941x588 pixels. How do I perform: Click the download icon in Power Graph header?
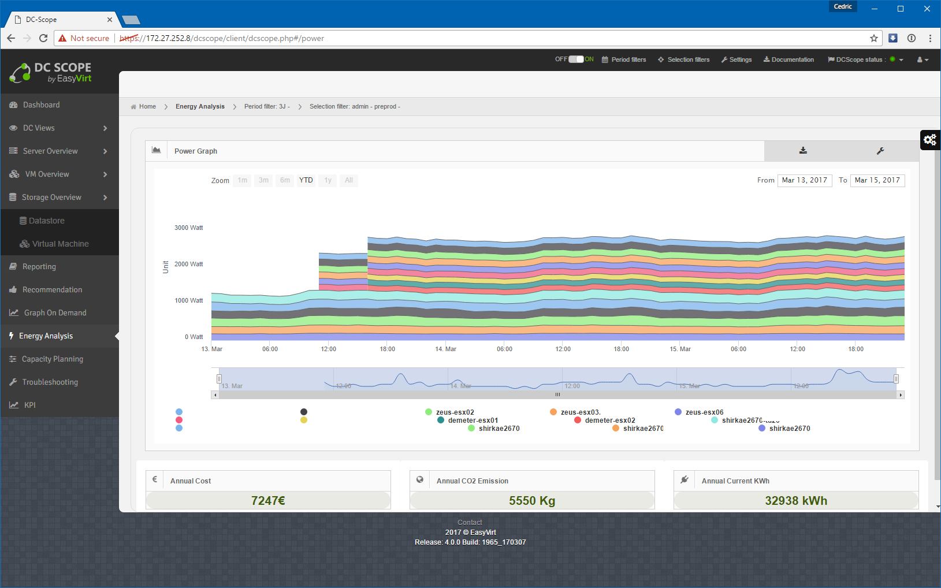(x=803, y=151)
